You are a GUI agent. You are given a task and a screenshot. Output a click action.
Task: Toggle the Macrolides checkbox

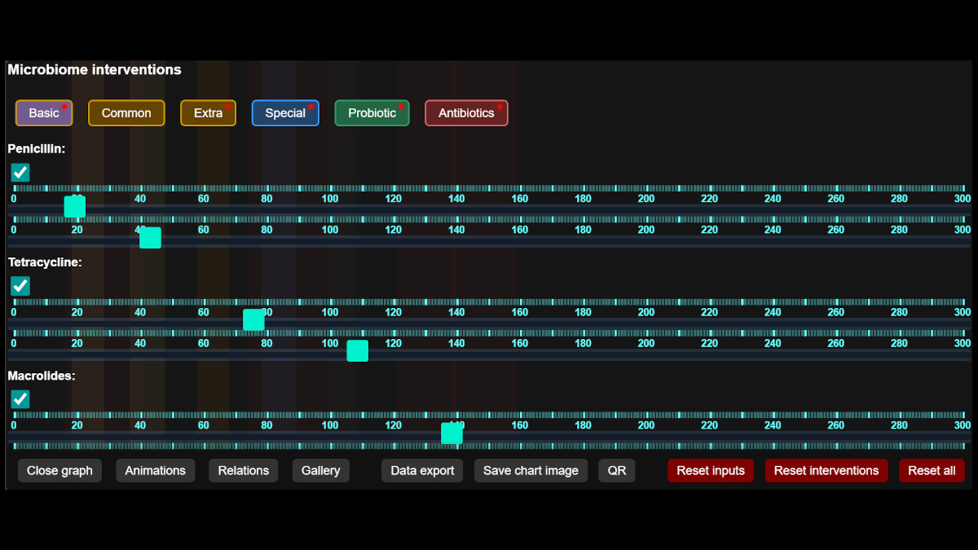(x=20, y=399)
